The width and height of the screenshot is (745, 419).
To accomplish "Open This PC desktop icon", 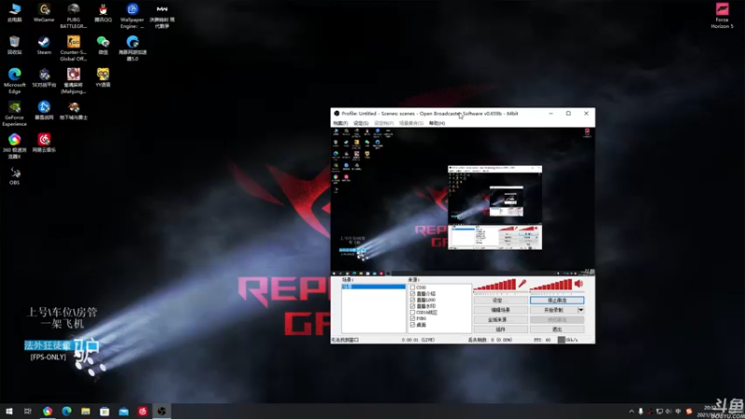I will (x=14, y=13).
